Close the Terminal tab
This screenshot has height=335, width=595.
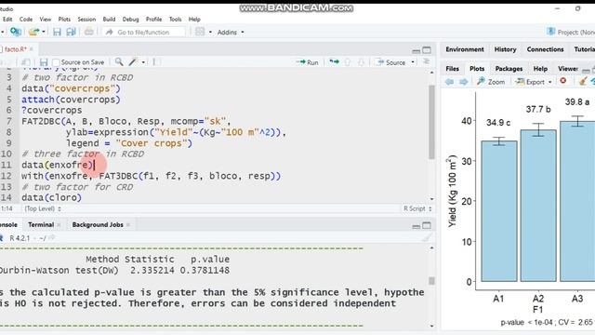(59, 225)
